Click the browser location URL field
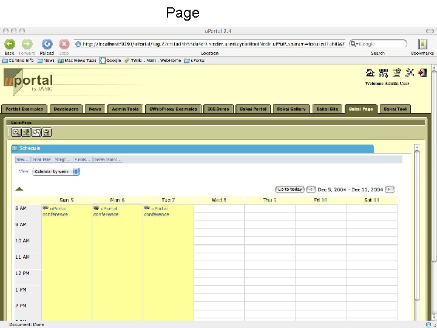 click(210, 44)
